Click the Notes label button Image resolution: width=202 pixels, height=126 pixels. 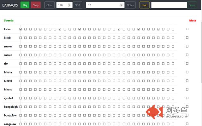coord(130,5)
